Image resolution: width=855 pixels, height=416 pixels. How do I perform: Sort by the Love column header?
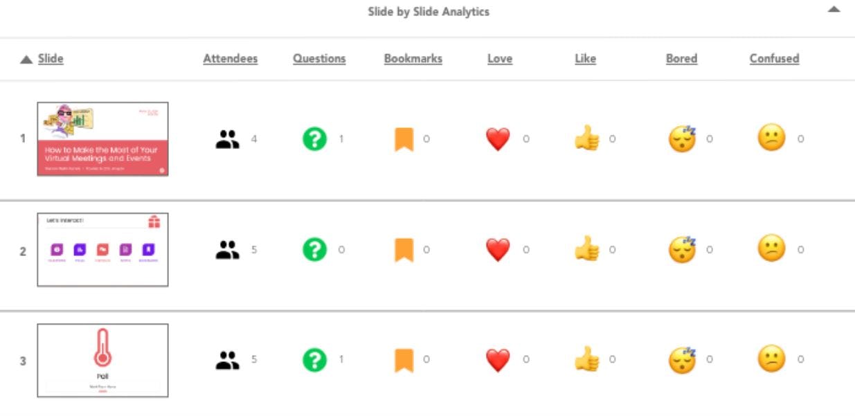[x=499, y=59]
